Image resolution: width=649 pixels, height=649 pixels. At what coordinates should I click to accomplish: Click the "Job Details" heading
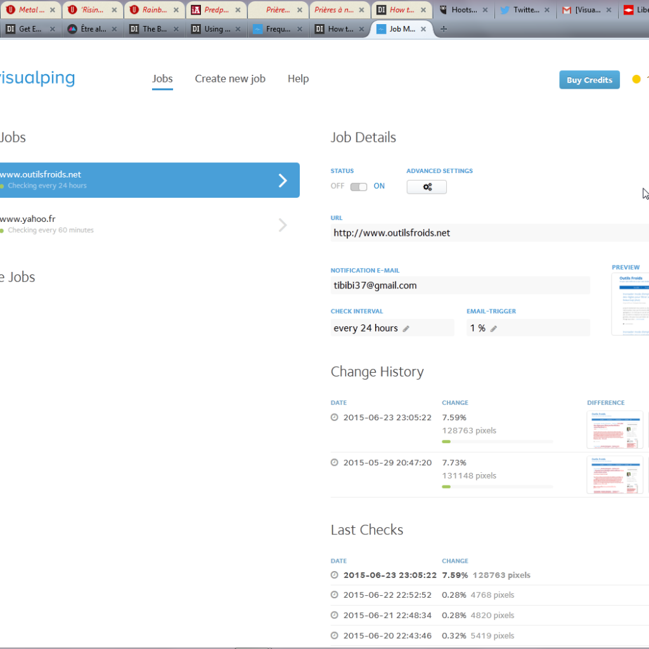[363, 138]
